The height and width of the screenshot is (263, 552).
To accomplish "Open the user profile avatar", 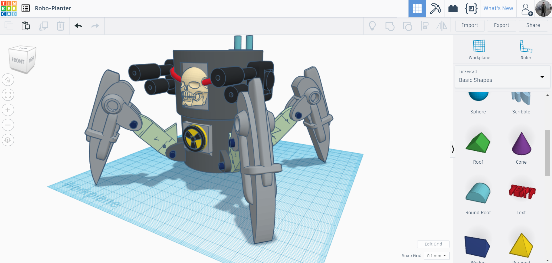I will (543, 9).
